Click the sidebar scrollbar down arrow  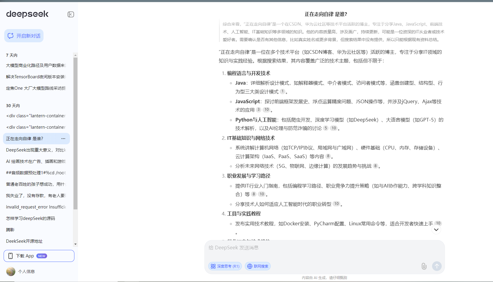(75, 244)
